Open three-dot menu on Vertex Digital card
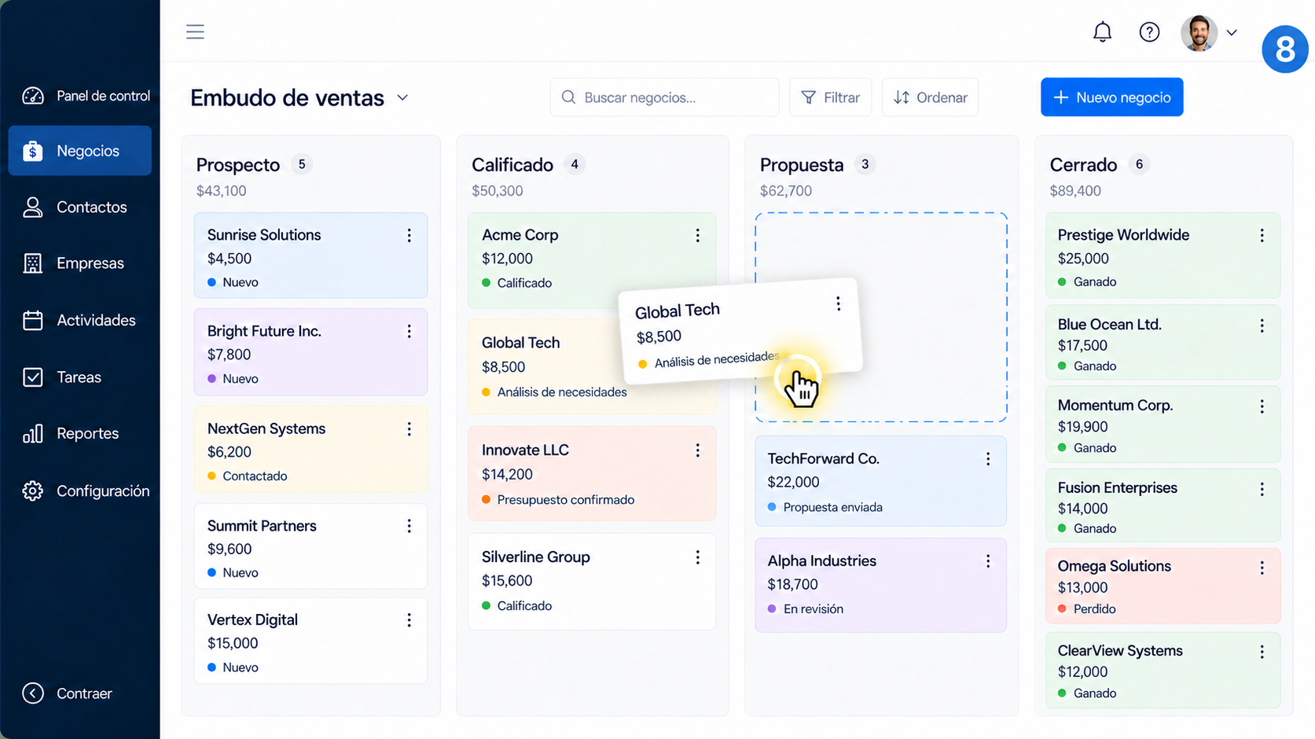1315x739 pixels. click(x=409, y=620)
